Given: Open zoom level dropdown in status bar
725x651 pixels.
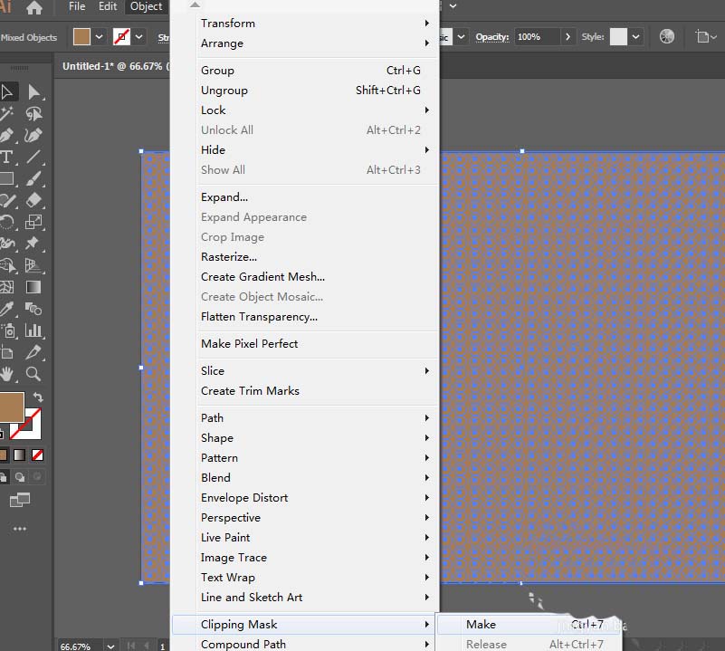Looking at the screenshot, I should click(x=110, y=646).
